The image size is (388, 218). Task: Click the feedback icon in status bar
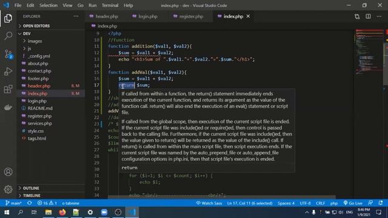click(370, 203)
